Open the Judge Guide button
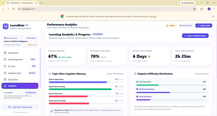 204,26
